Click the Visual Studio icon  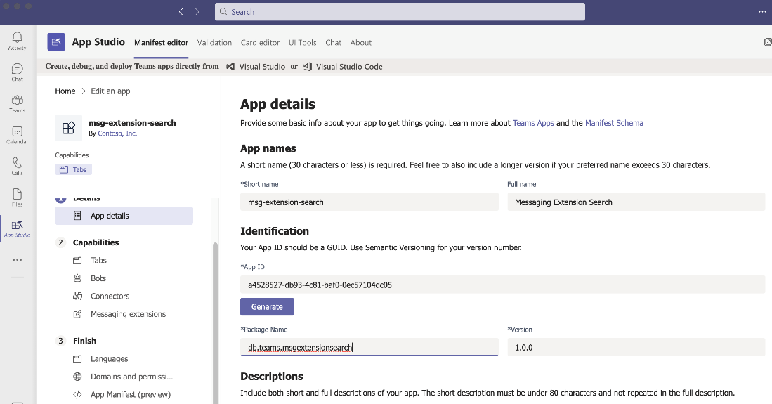[230, 67]
